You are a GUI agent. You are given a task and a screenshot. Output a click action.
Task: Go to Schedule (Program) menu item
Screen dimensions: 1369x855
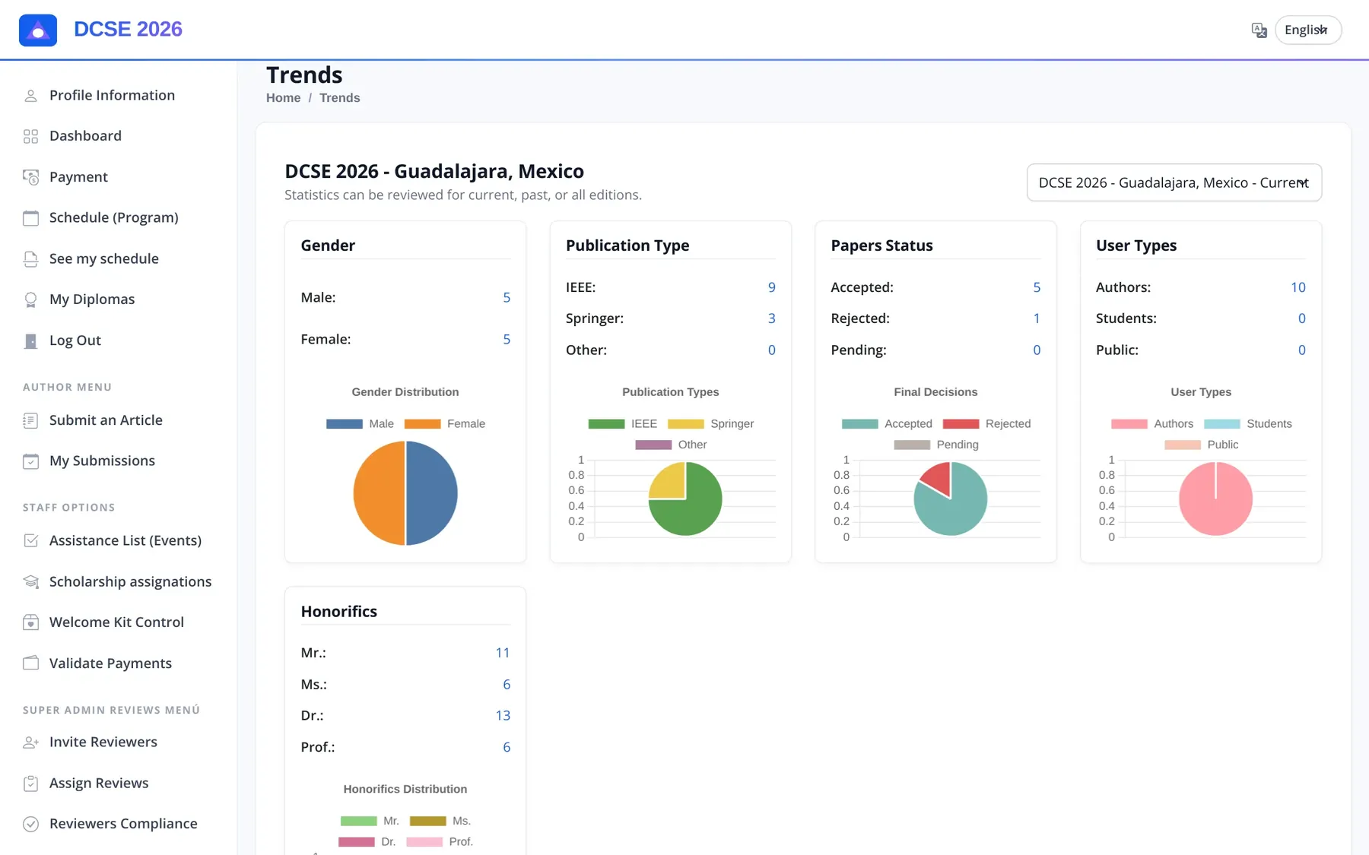pyautogui.click(x=114, y=218)
